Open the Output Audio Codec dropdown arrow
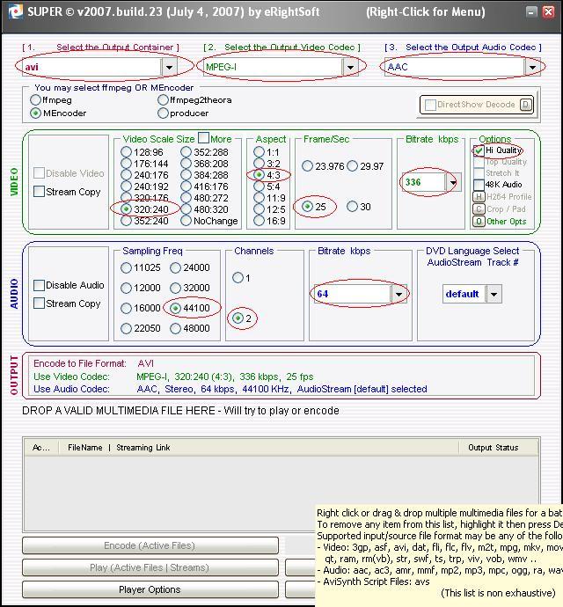This screenshot has height=607, width=563. pos(532,67)
